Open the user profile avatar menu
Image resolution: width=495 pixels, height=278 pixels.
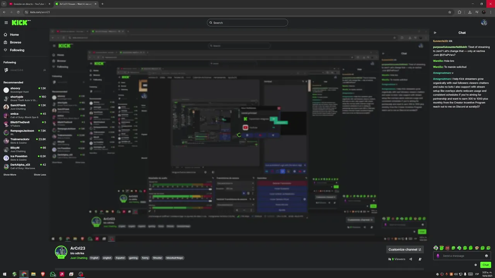coord(484,23)
